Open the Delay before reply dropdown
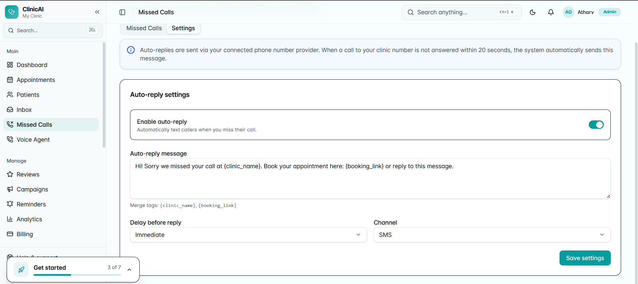638x284 pixels. (x=248, y=235)
